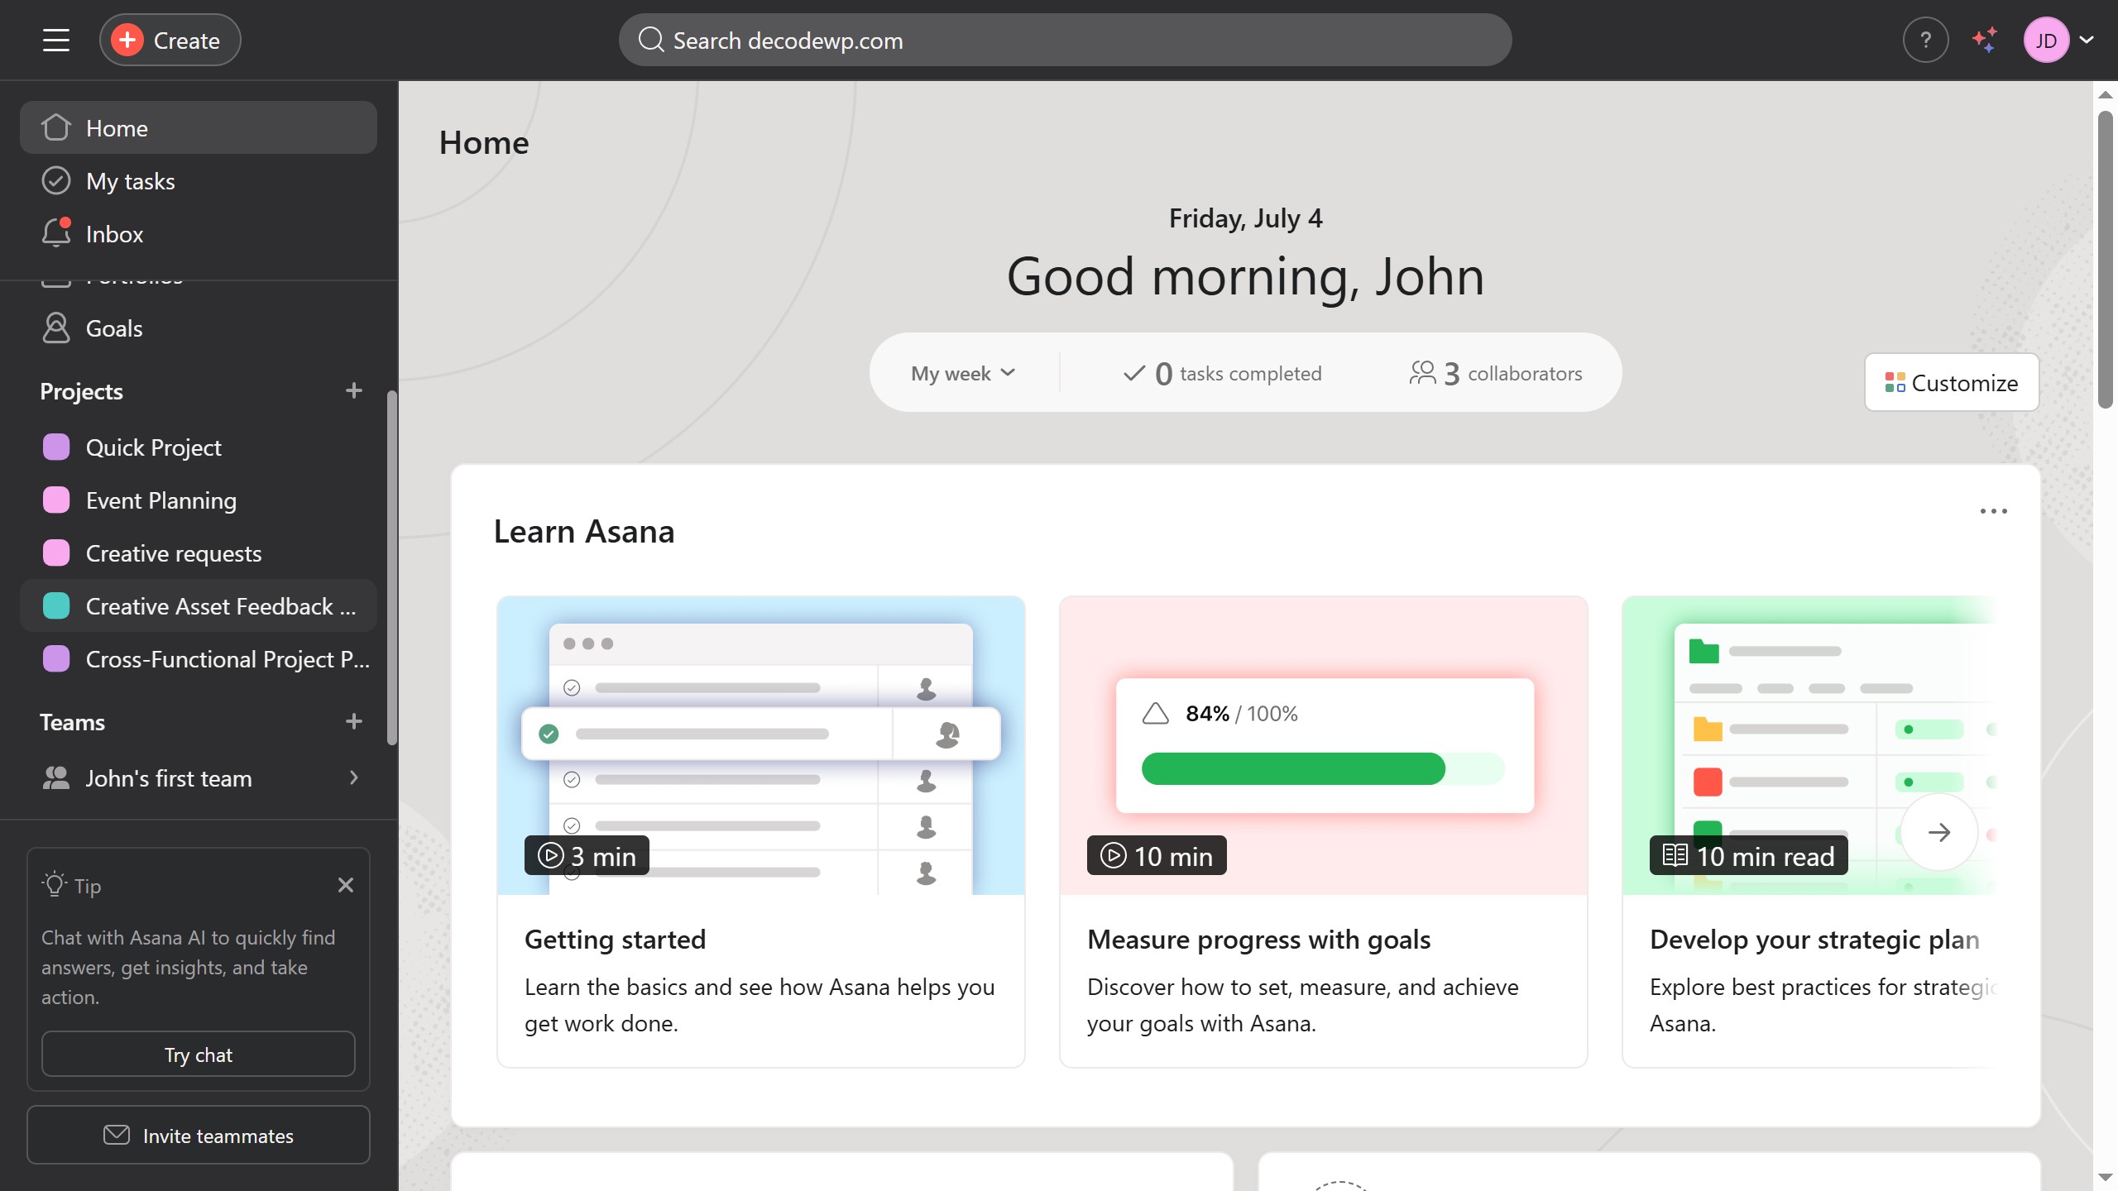Click the Create button
The image size is (2118, 1191).
170,39
